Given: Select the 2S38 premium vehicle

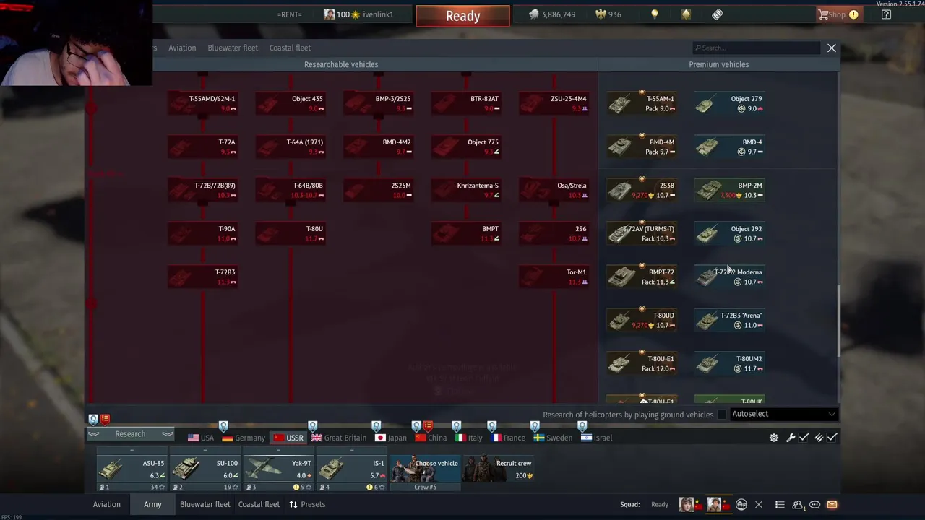Looking at the screenshot, I should 641,190.
